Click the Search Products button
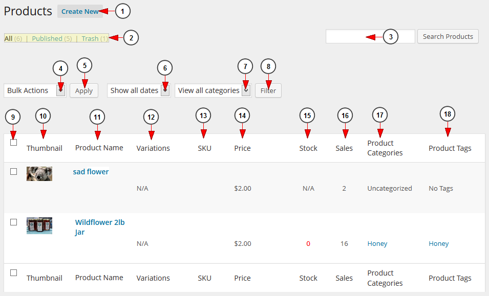 448,36
